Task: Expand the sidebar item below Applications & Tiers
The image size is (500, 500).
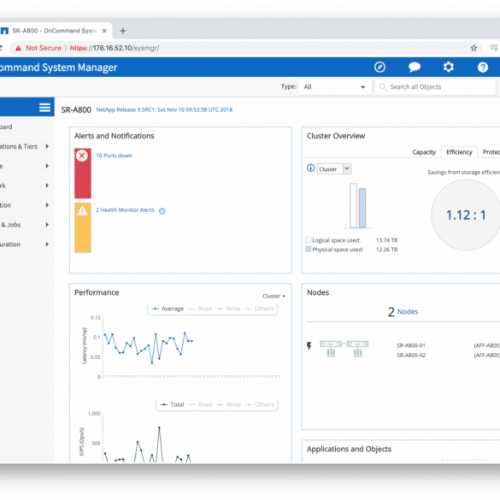Action: (47, 166)
